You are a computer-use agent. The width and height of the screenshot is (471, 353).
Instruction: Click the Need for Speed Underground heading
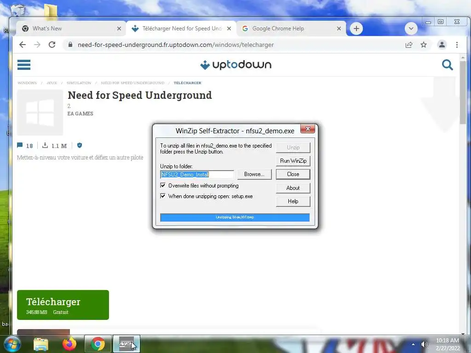[x=140, y=95]
